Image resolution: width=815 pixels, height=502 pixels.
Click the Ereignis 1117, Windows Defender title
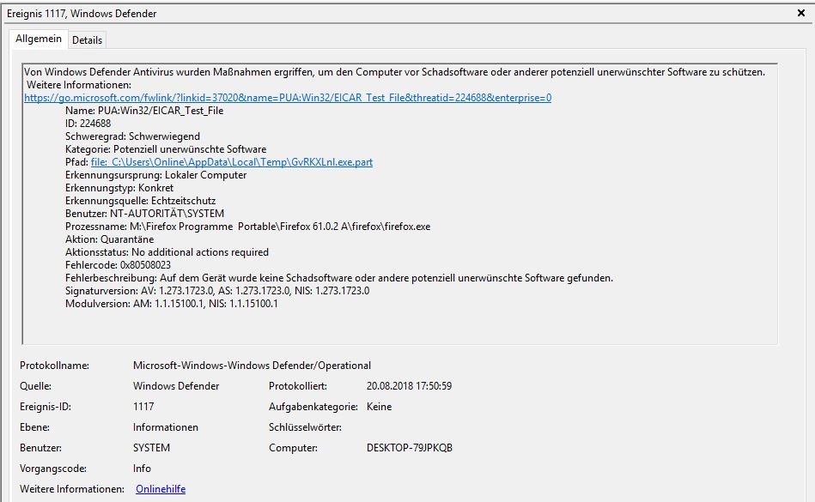click(x=82, y=14)
